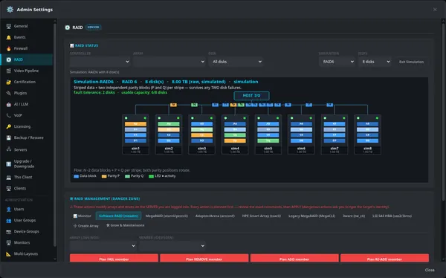Screen dimensions: 446x278
Task: Click the Admin Settings gear icon
Action: (x=10, y=10)
